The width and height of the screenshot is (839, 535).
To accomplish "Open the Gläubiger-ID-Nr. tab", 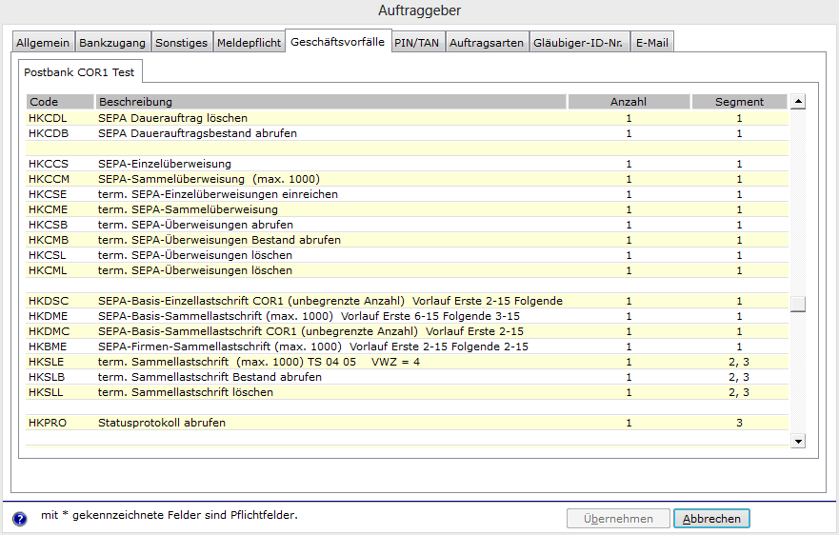I will point(578,43).
